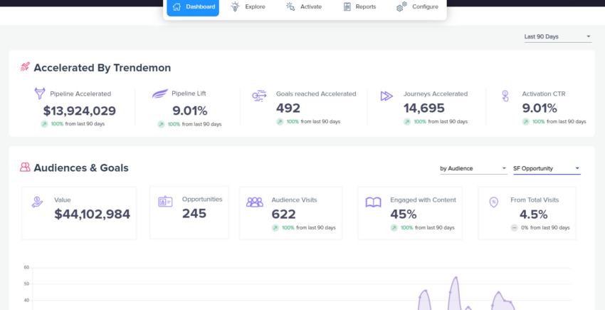This screenshot has width=605, height=310.
Task: Click the green trend arrow under Pipeline Lift
Action: (x=161, y=125)
